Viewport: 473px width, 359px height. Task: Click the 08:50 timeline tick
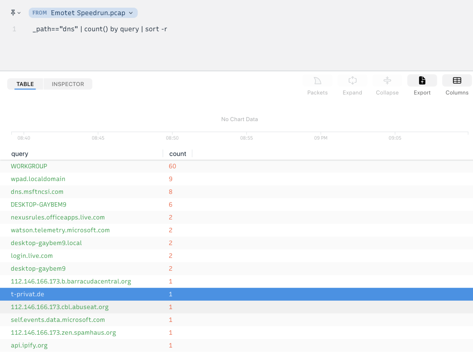[172, 138]
